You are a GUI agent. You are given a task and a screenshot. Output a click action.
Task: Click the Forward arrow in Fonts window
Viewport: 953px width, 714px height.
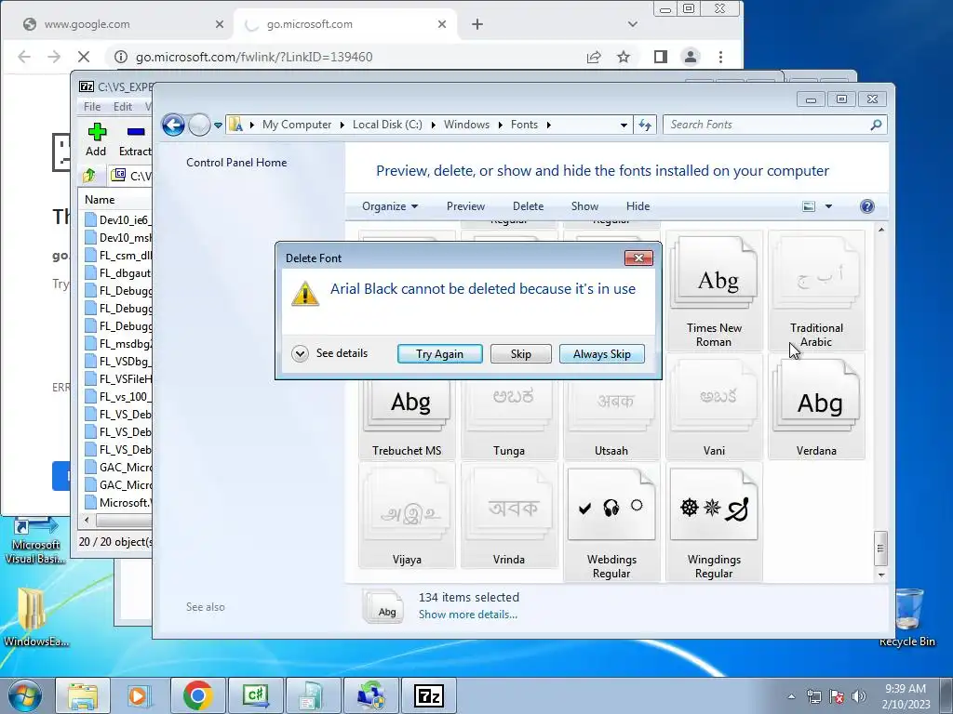[199, 126]
